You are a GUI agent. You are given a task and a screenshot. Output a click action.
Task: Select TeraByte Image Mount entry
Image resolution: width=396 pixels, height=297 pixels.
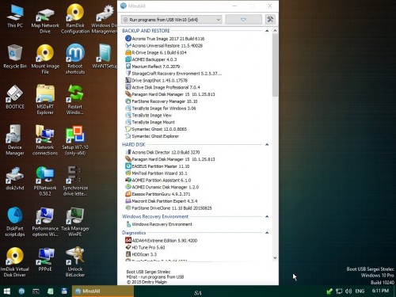pos(150,122)
